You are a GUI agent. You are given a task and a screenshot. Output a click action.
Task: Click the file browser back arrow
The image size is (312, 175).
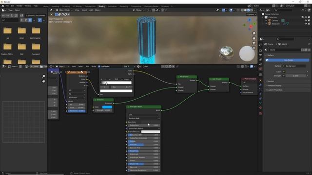(3, 16)
